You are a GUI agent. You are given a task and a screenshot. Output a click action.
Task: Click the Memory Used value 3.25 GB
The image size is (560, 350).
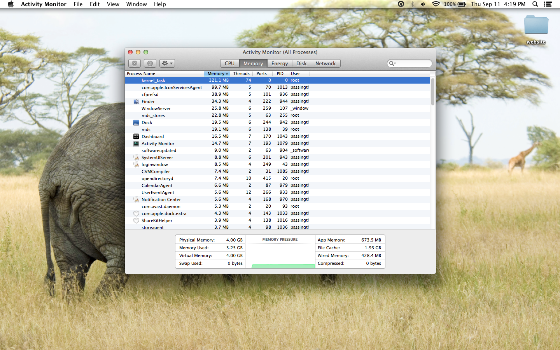pos(234,248)
